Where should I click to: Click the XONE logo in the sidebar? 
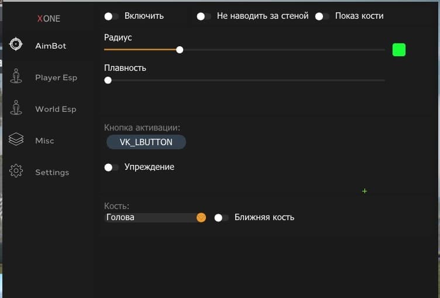(x=49, y=19)
